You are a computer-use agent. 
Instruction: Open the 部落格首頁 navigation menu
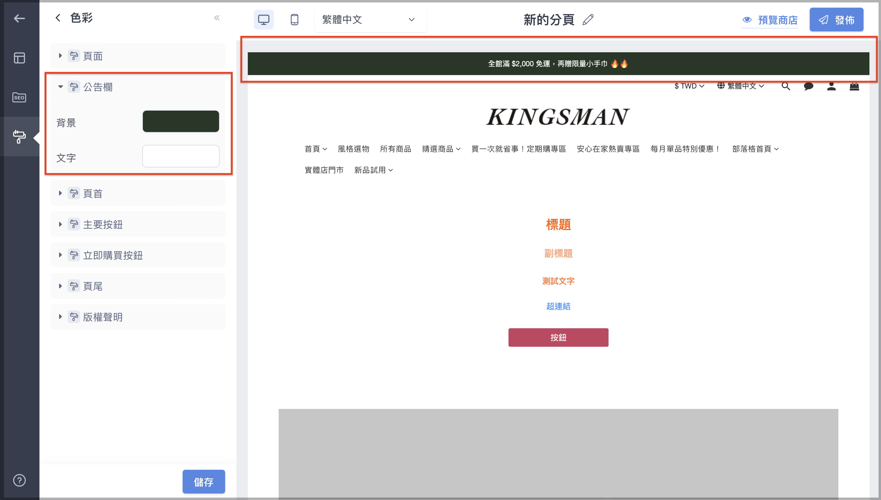(755, 149)
